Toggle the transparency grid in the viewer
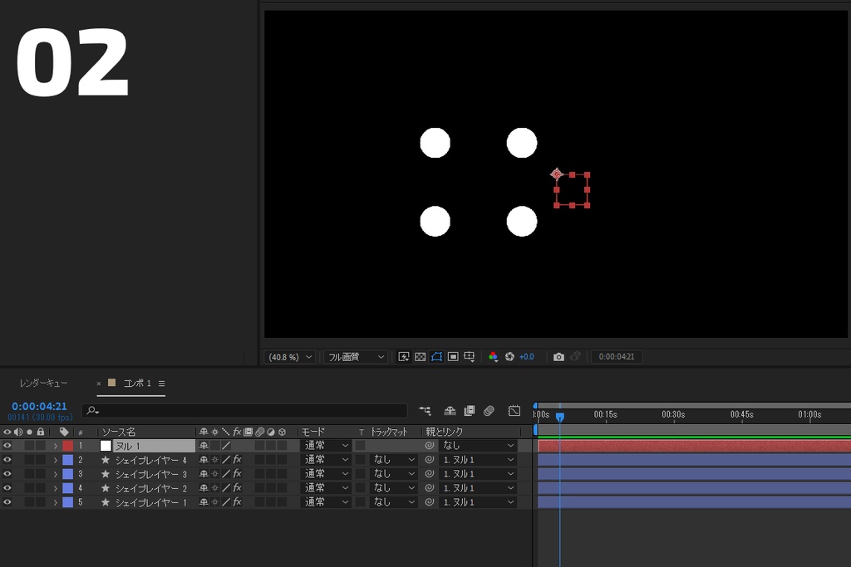 (421, 356)
